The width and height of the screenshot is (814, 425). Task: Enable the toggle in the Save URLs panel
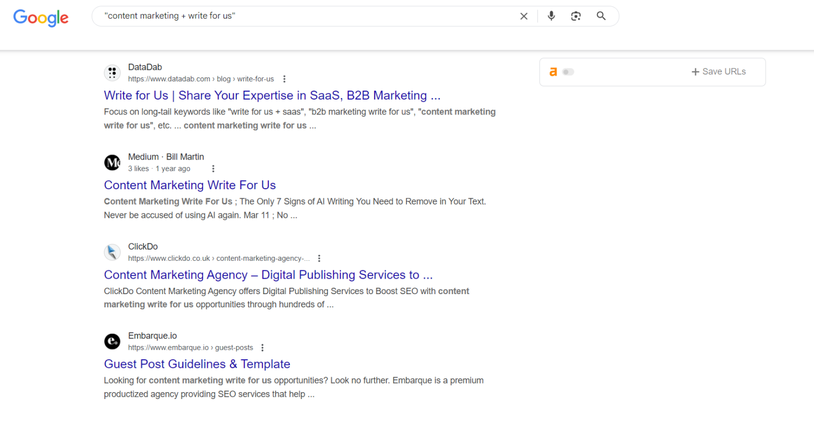[568, 72]
